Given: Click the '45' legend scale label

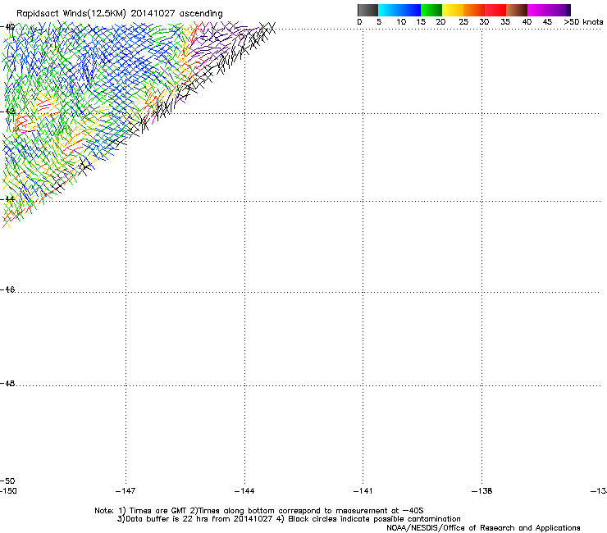Looking at the screenshot, I should click(547, 22).
